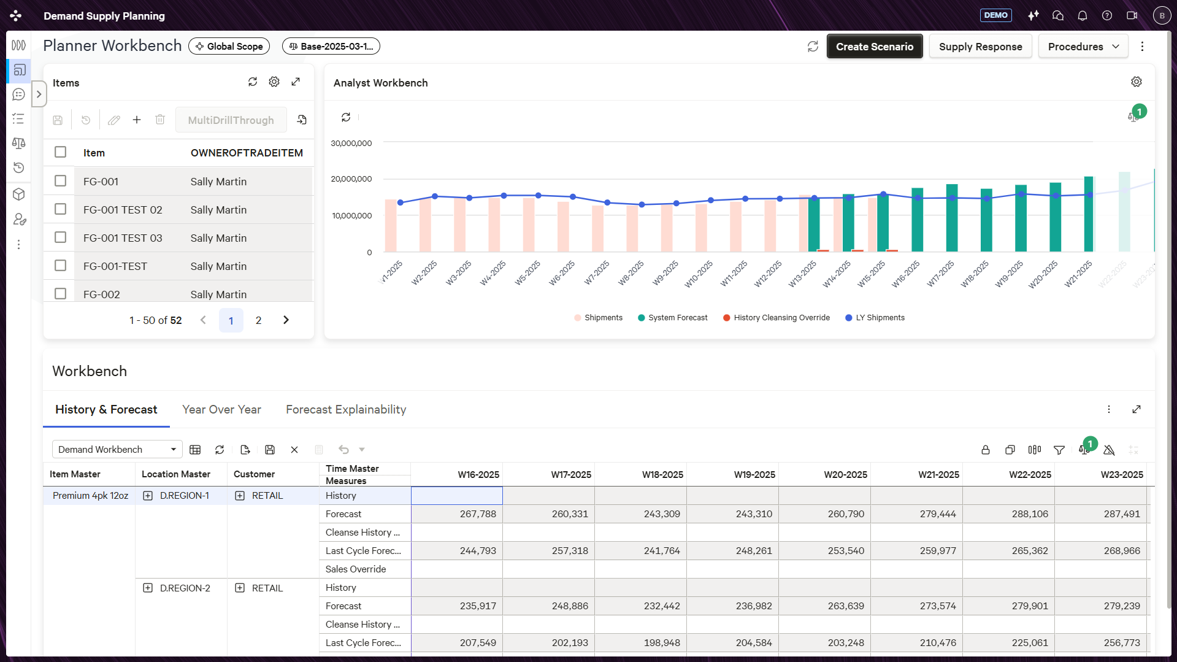Expand the Items panel to fullscreen
Viewport: 1177px width, 662px height.
(296, 82)
